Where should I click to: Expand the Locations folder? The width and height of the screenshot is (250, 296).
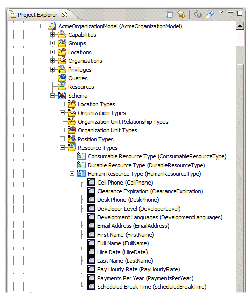(53, 52)
